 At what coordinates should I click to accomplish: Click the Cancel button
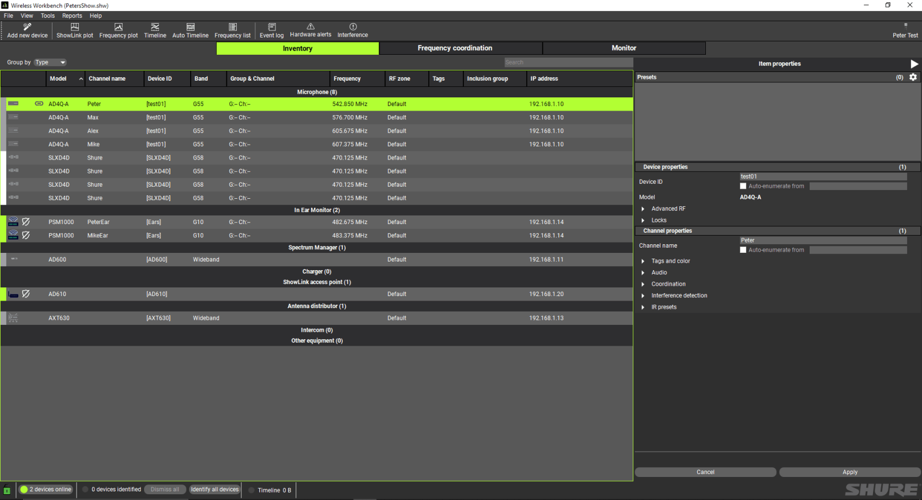(705, 472)
